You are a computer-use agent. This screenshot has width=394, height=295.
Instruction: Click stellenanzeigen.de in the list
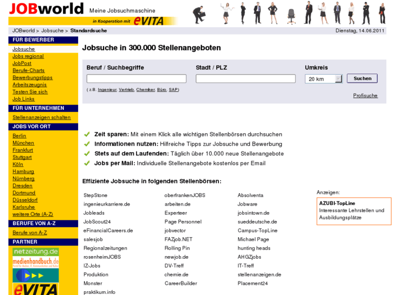coord(259,274)
